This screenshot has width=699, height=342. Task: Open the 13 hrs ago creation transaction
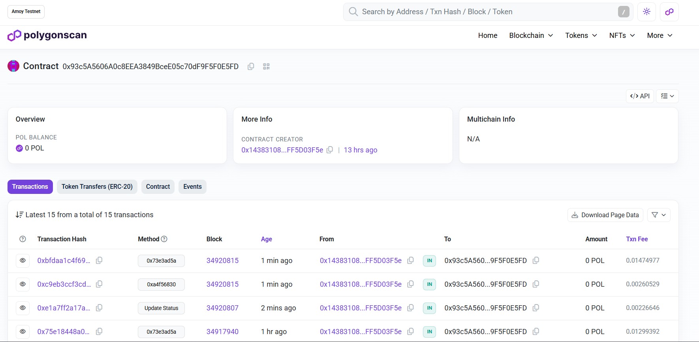361,150
